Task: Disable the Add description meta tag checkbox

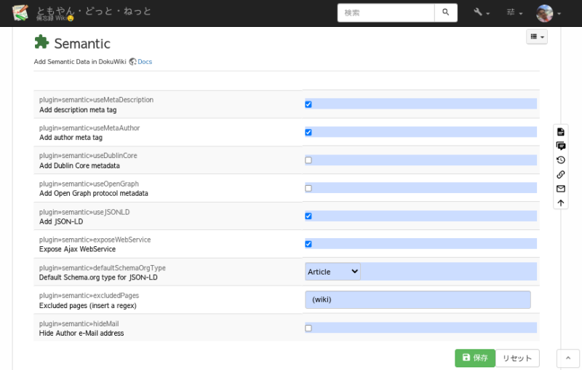Action: pyautogui.click(x=308, y=104)
